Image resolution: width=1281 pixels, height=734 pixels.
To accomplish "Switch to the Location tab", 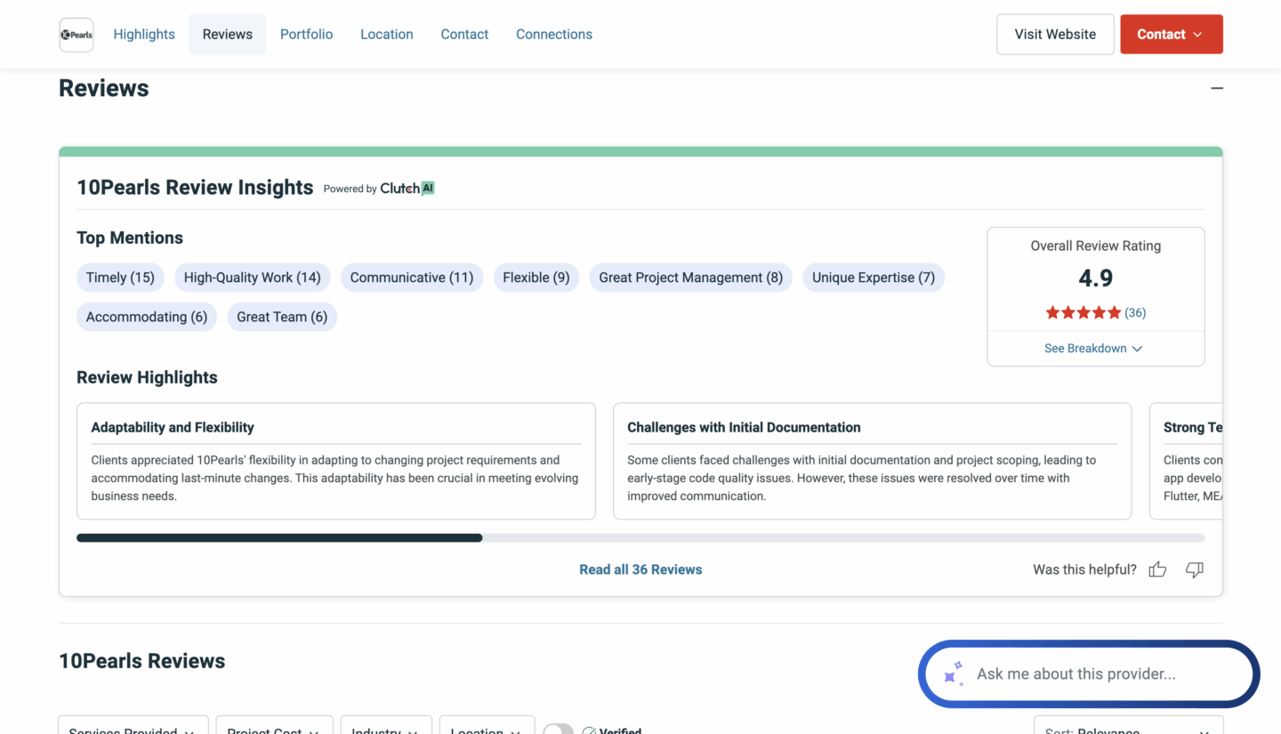I will [387, 34].
